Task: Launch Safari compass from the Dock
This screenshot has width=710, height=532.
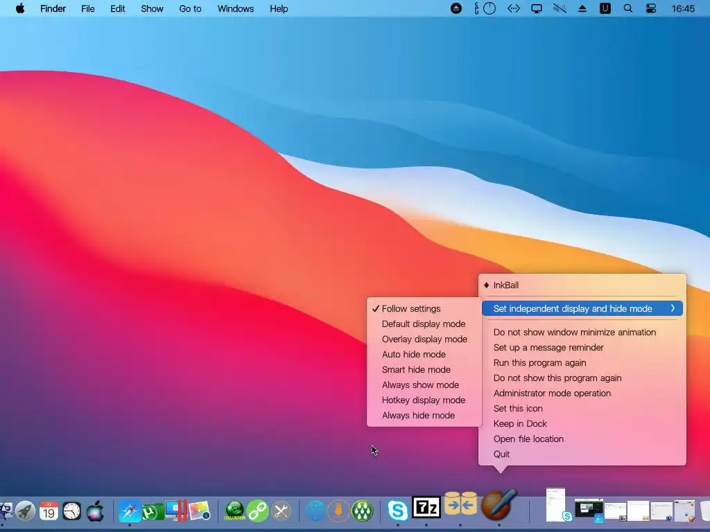Action: [130, 511]
